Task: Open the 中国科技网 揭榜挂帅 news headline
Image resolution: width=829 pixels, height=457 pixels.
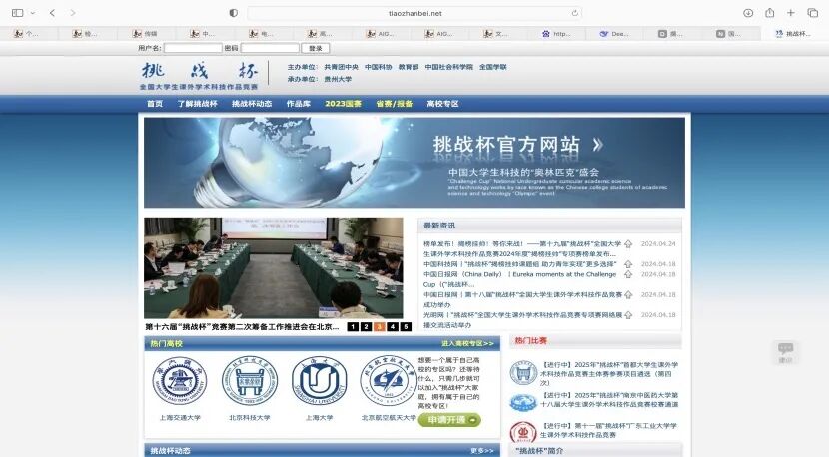Action: (x=519, y=264)
